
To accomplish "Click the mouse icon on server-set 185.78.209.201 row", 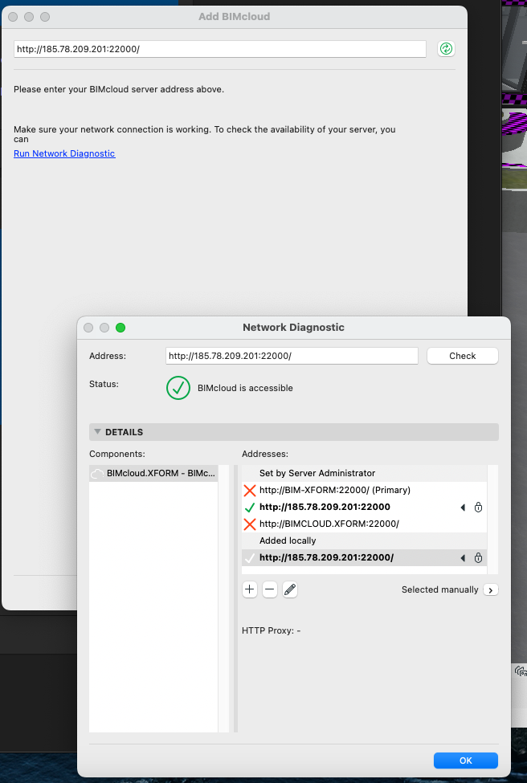I will tap(478, 508).
